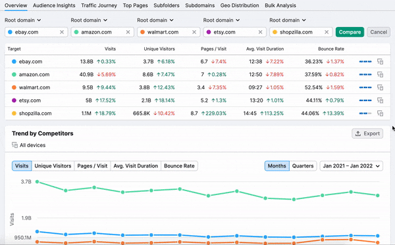Click ebay.com domain input field
Screen dimensions: 395x245
pyautogui.click(x=36, y=32)
